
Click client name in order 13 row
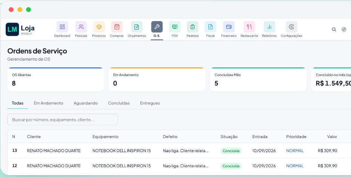pos(54,151)
